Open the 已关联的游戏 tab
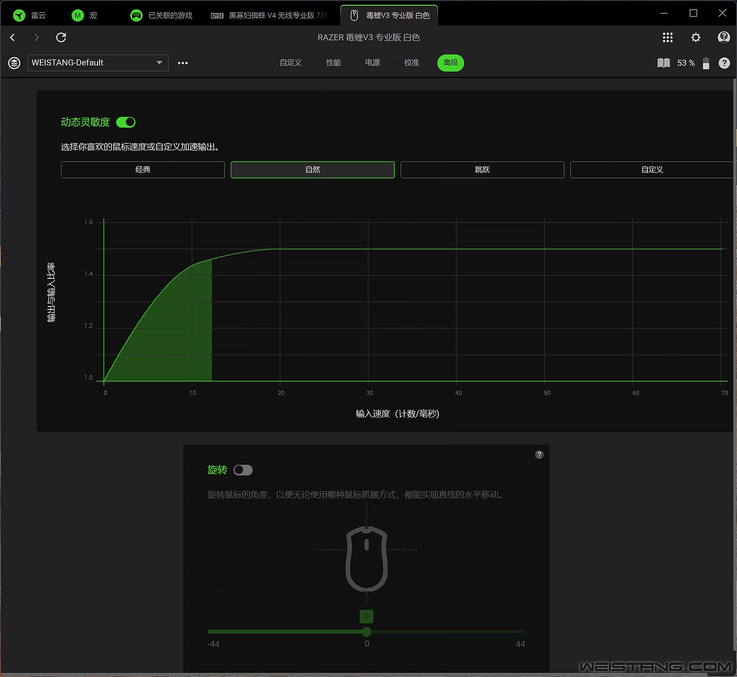This screenshot has height=677, width=737. point(161,15)
